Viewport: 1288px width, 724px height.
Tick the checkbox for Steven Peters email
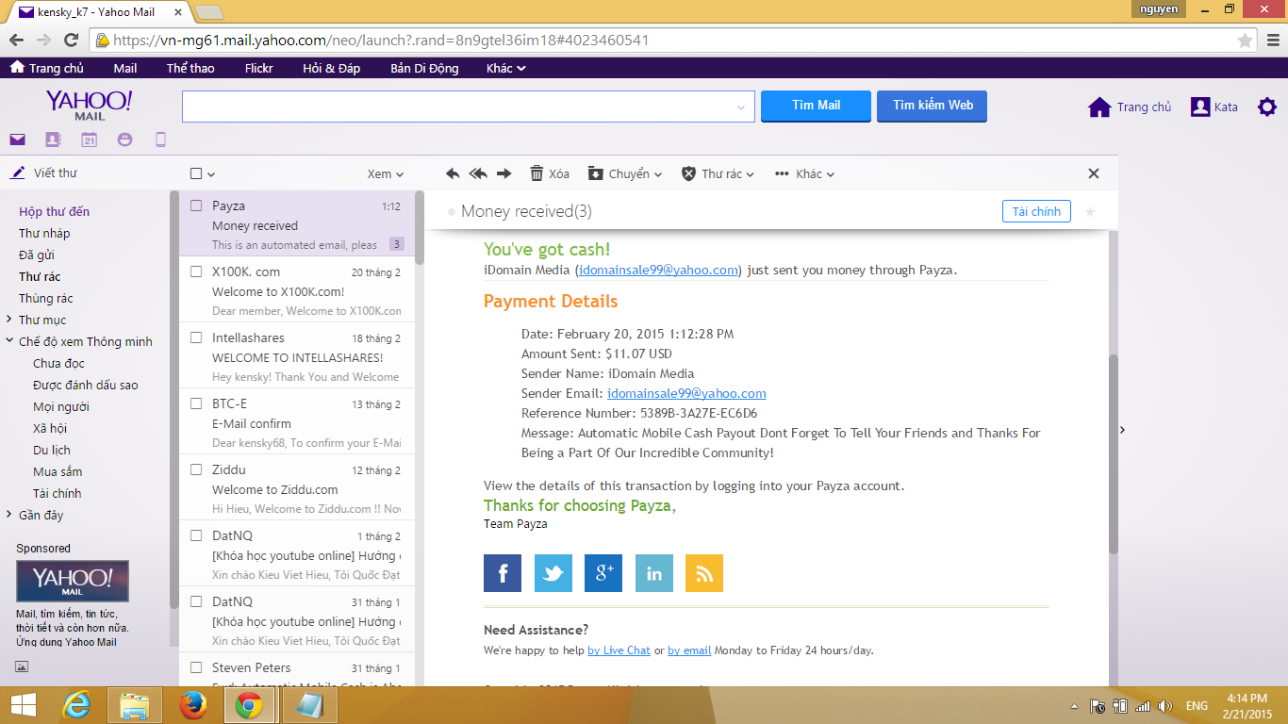click(196, 667)
